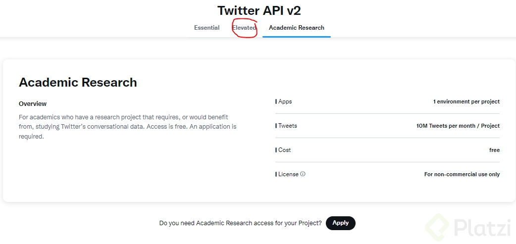Click the overview description paragraph
The image size is (516, 244).
point(127,127)
